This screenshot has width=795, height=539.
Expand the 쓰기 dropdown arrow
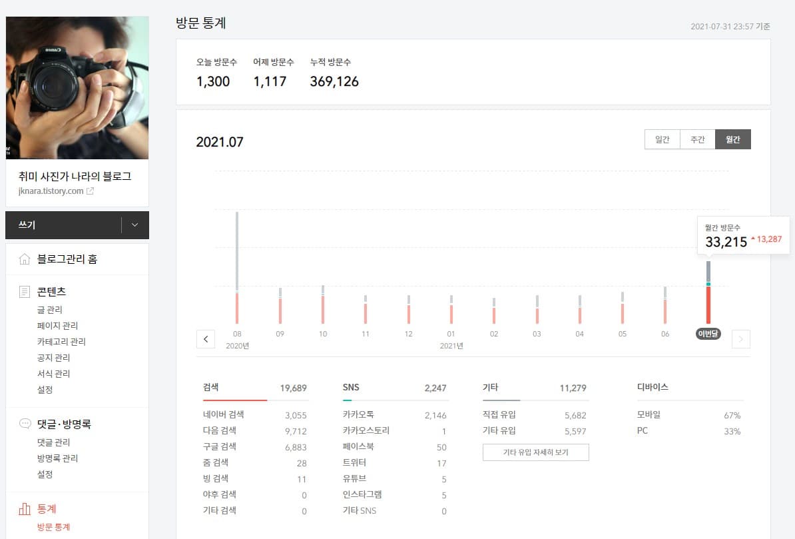pos(135,225)
